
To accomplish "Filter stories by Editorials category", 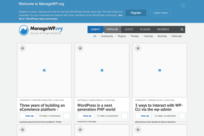I will tap(177, 36).
